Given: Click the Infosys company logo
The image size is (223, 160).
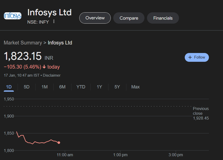Looking at the screenshot, I should point(12,16).
